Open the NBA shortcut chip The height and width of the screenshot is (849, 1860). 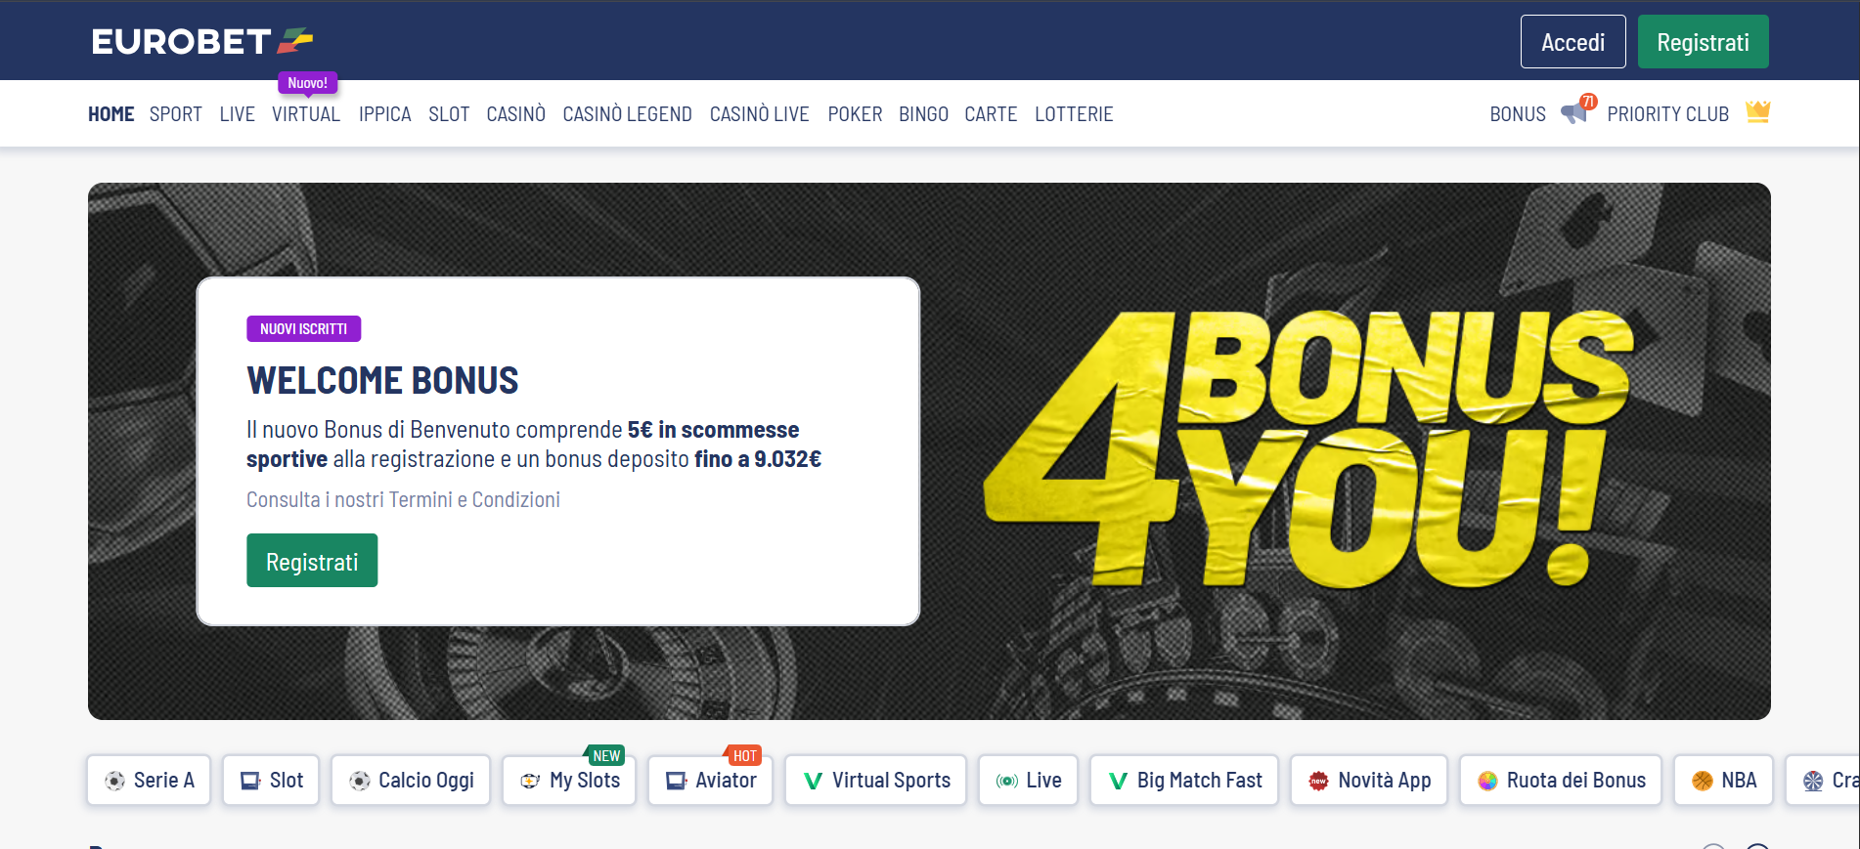tap(1723, 781)
